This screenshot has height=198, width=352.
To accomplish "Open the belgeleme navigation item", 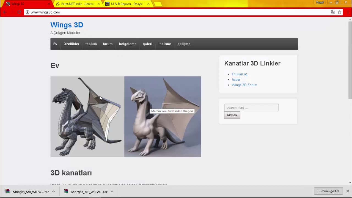I will 128,44.
